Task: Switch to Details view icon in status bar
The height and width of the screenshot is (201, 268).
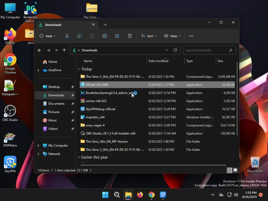Action: (x=230, y=170)
